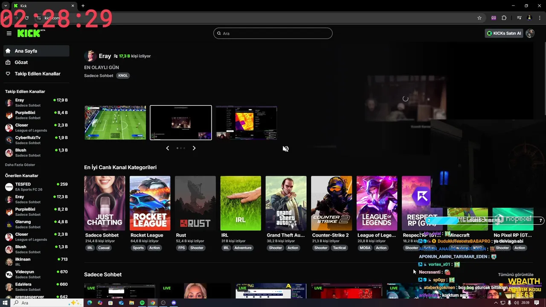Open the Kick user avatar menu
The width and height of the screenshot is (546, 307).
[x=530, y=33]
